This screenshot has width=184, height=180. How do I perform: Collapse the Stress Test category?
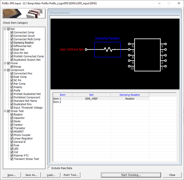click(x=5, y=111)
